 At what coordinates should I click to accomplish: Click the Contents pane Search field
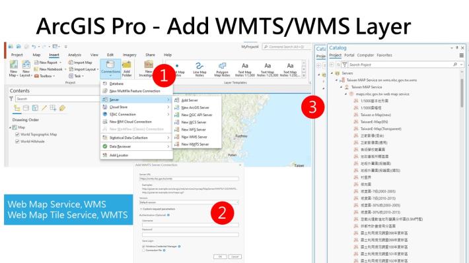pyautogui.click(x=57, y=99)
